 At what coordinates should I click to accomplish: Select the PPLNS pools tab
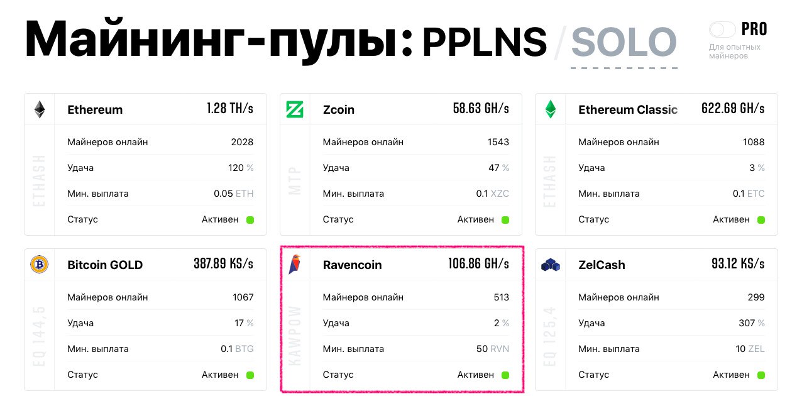point(484,42)
